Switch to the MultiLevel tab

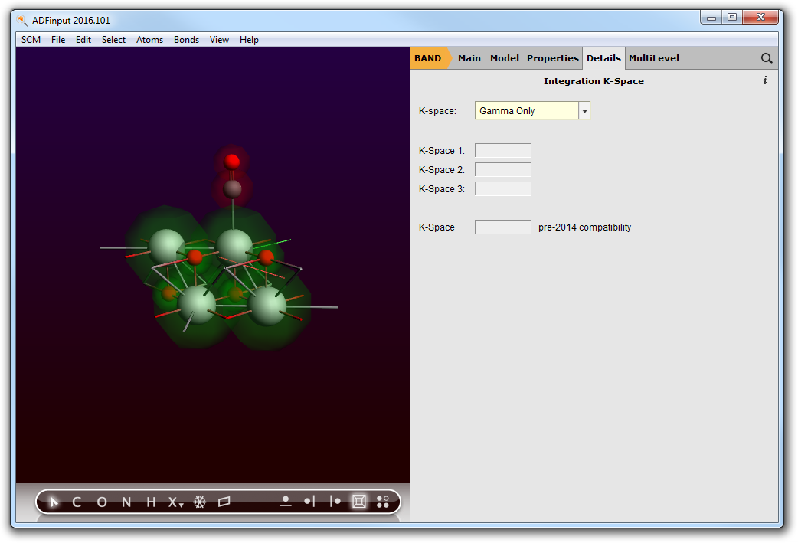click(654, 58)
